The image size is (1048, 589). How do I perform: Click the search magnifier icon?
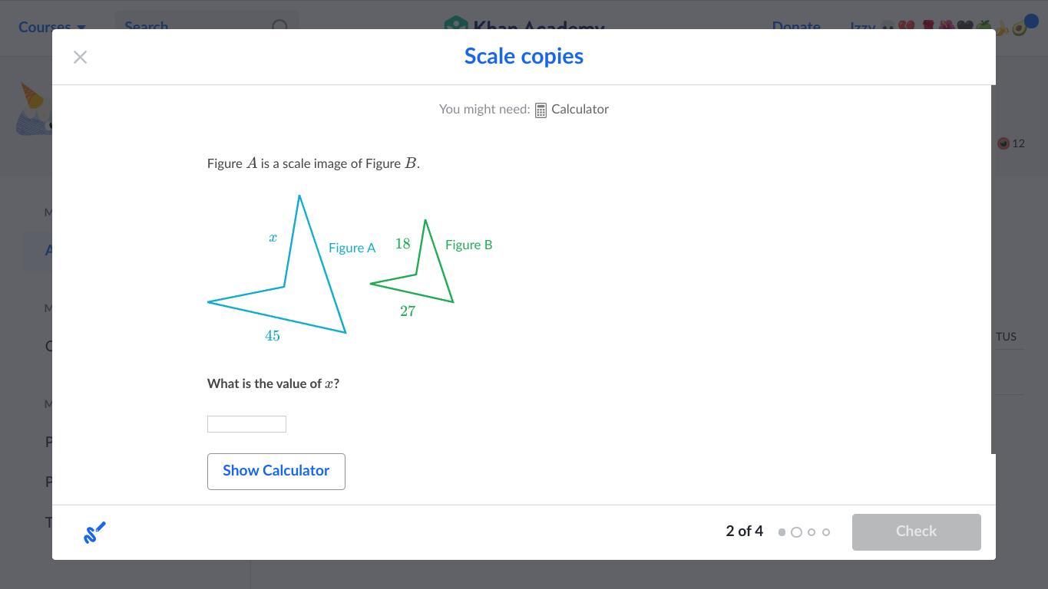279,27
